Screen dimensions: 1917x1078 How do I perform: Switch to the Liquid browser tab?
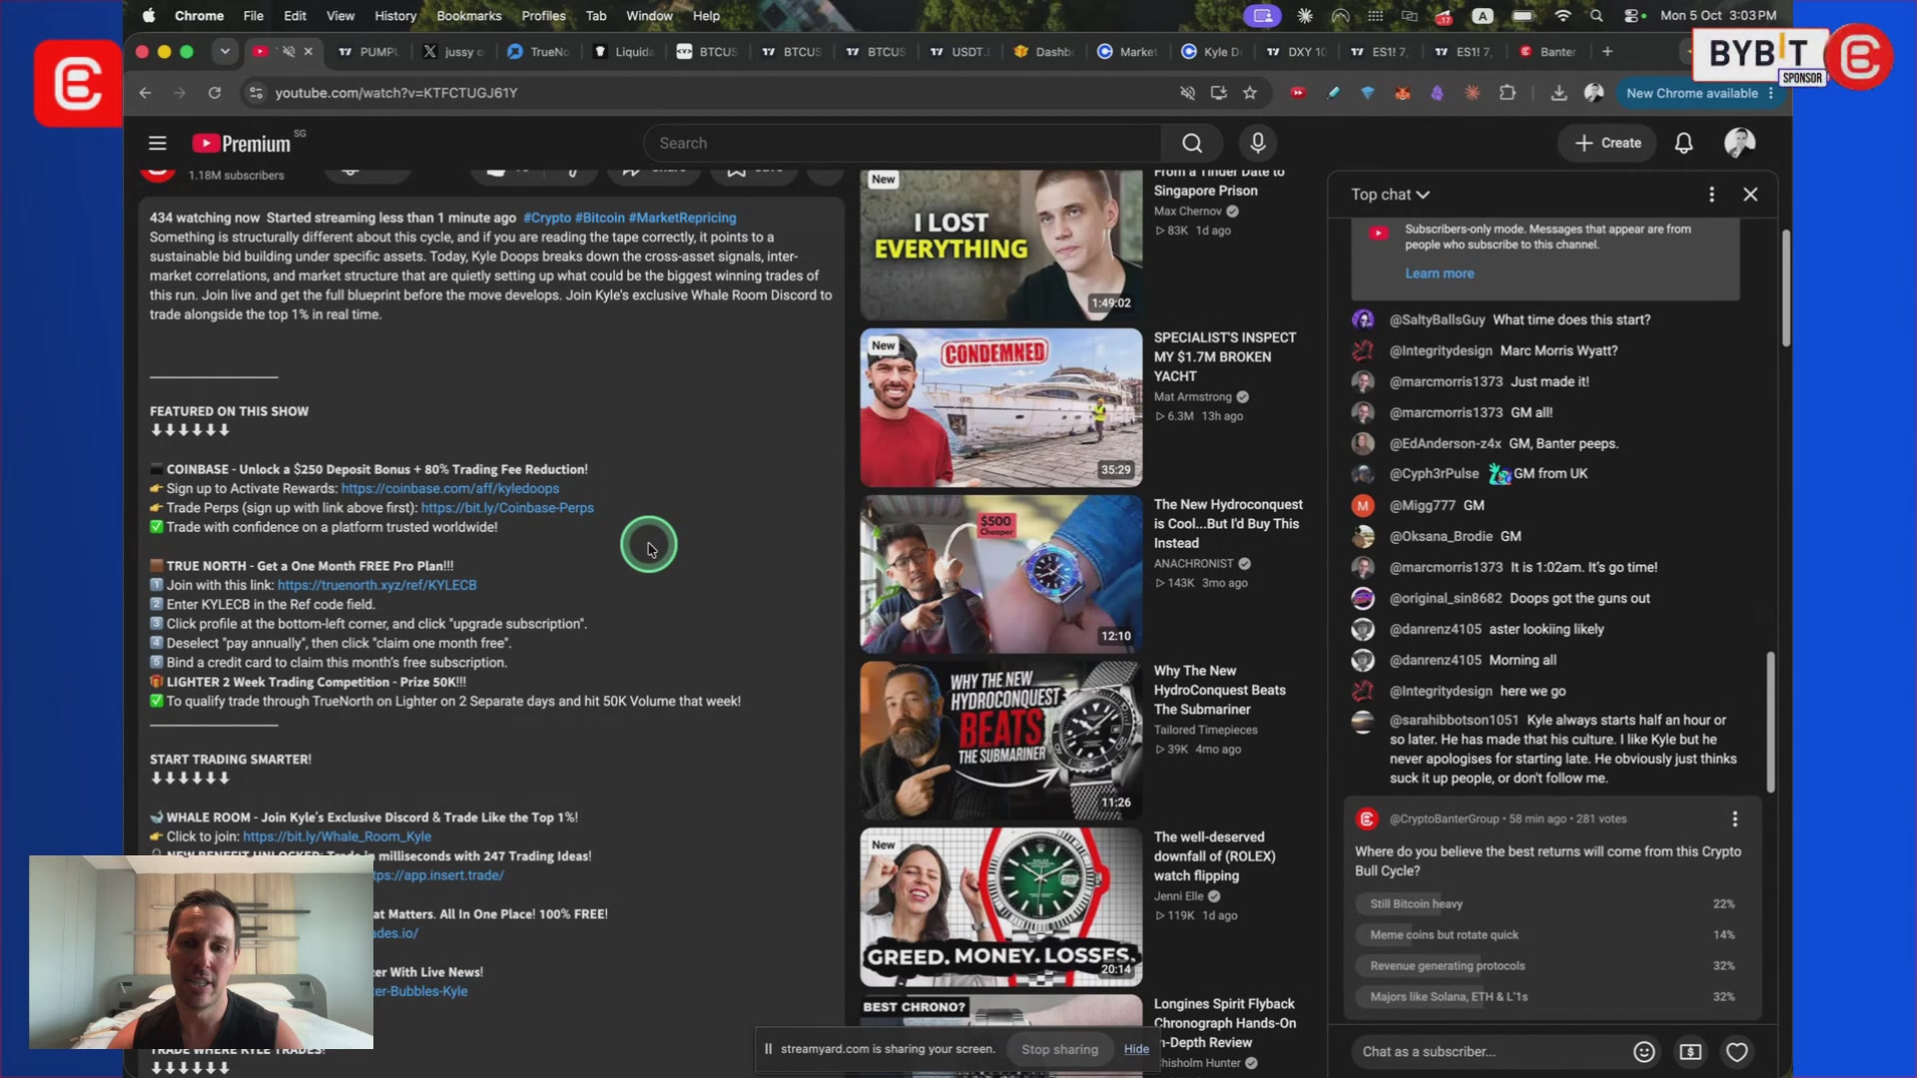tap(624, 51)
